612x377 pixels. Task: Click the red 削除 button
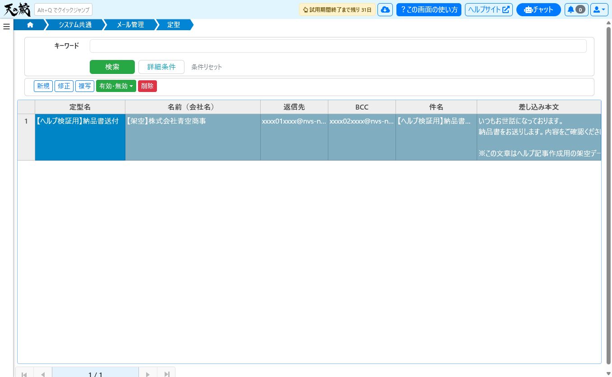pos(147,86)
